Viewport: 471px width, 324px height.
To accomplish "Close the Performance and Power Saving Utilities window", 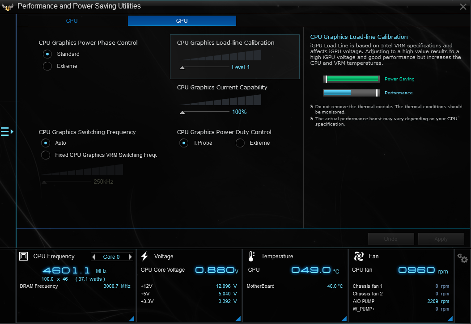I will pyautogui.click(x=463, y=7).
